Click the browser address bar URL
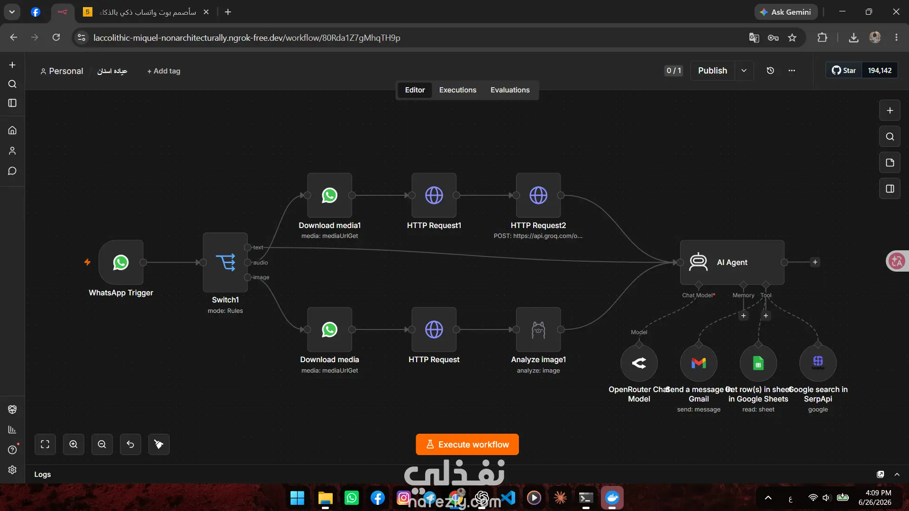Viewport: 909px width, 511px height. pyautogui.click(x=247, y=38)
